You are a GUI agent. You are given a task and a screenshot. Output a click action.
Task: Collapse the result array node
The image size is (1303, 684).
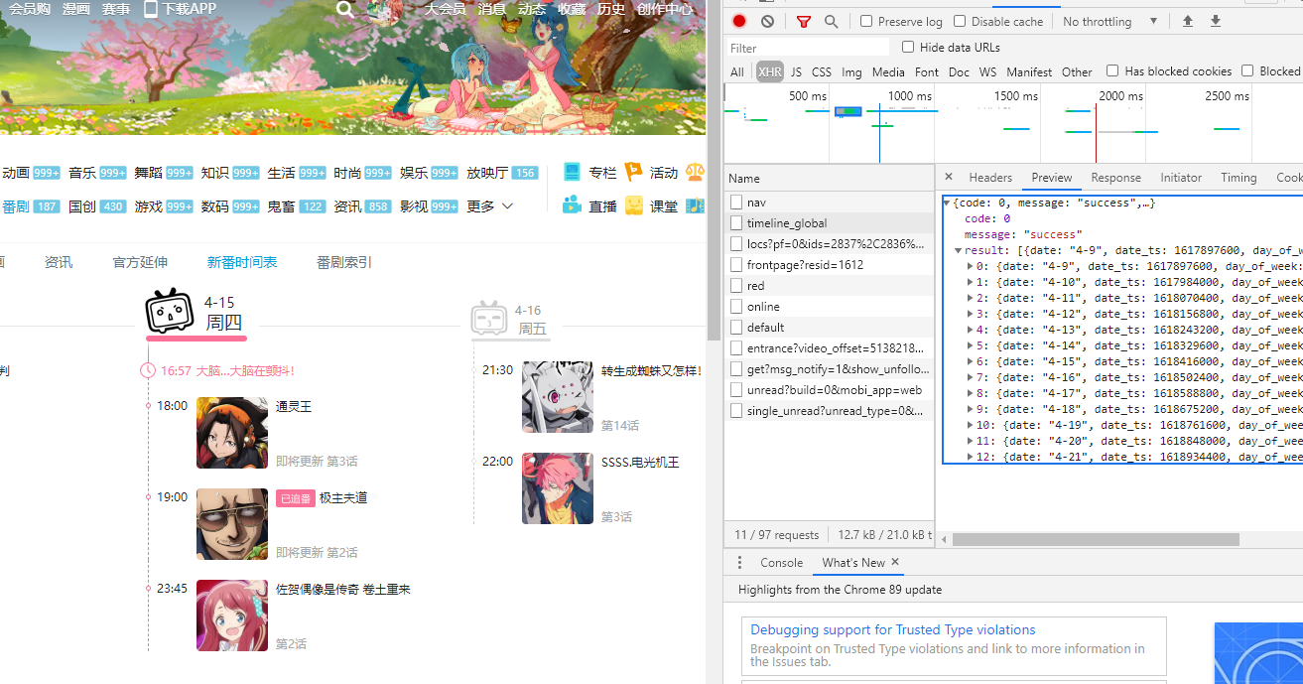pyautogui.click(x=959, y=250)
